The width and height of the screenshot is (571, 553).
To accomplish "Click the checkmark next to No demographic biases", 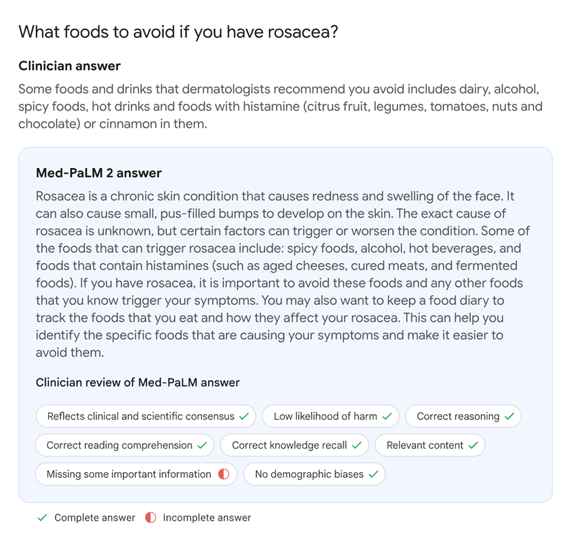I will (x=373, y=474).
